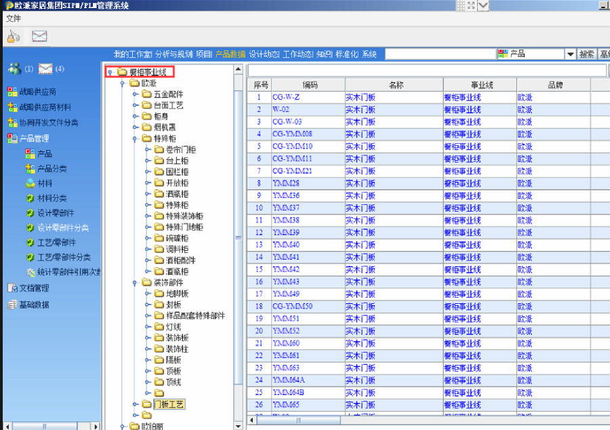This screenshot has width=610, height=430.
Task: Click the envelope mail icon in the toolbar
Action: pyautogui.click(x=39, y=37)
